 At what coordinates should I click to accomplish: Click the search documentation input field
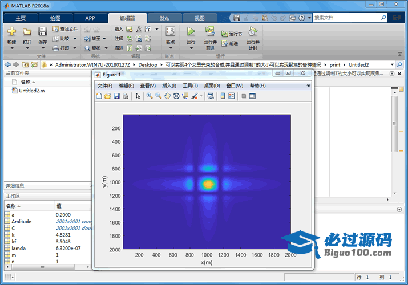(346, 18)
